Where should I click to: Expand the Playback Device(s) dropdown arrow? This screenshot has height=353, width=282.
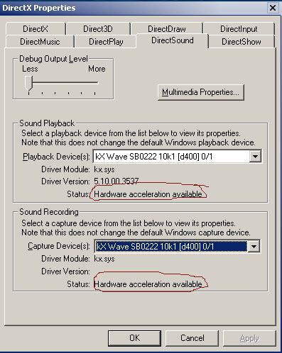tap(255, 156)
